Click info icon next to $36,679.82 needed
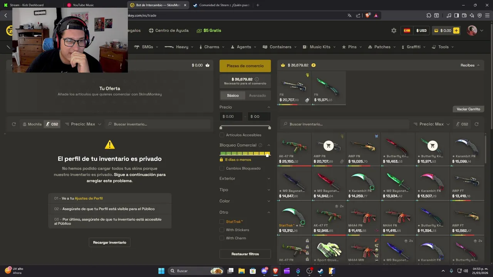 (257, 79)
